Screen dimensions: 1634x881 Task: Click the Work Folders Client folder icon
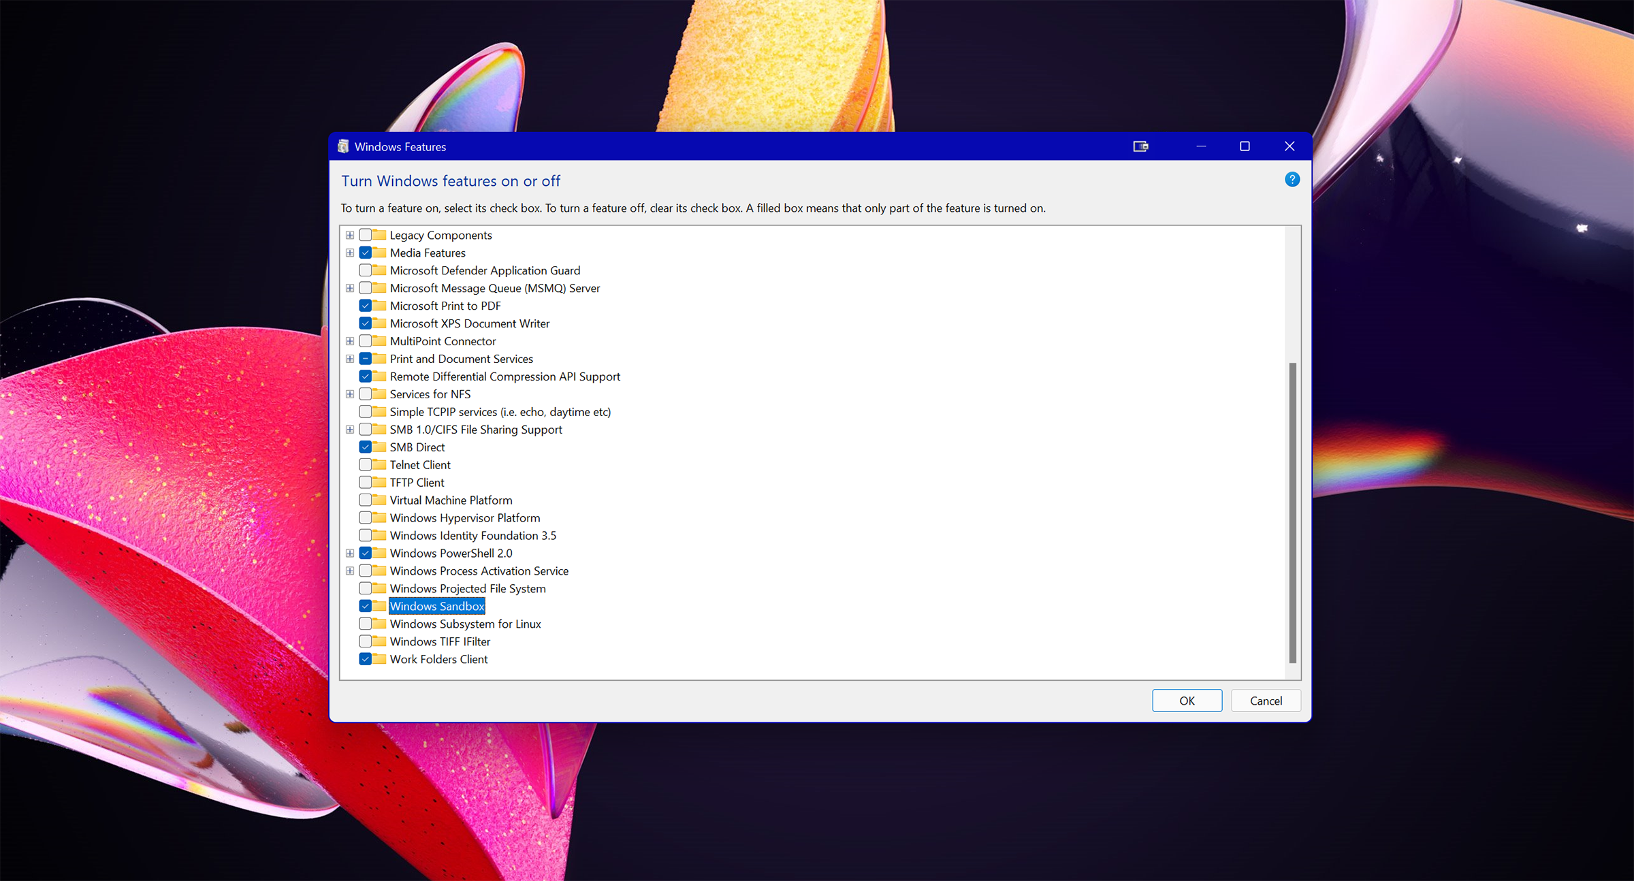coord(380,659)
